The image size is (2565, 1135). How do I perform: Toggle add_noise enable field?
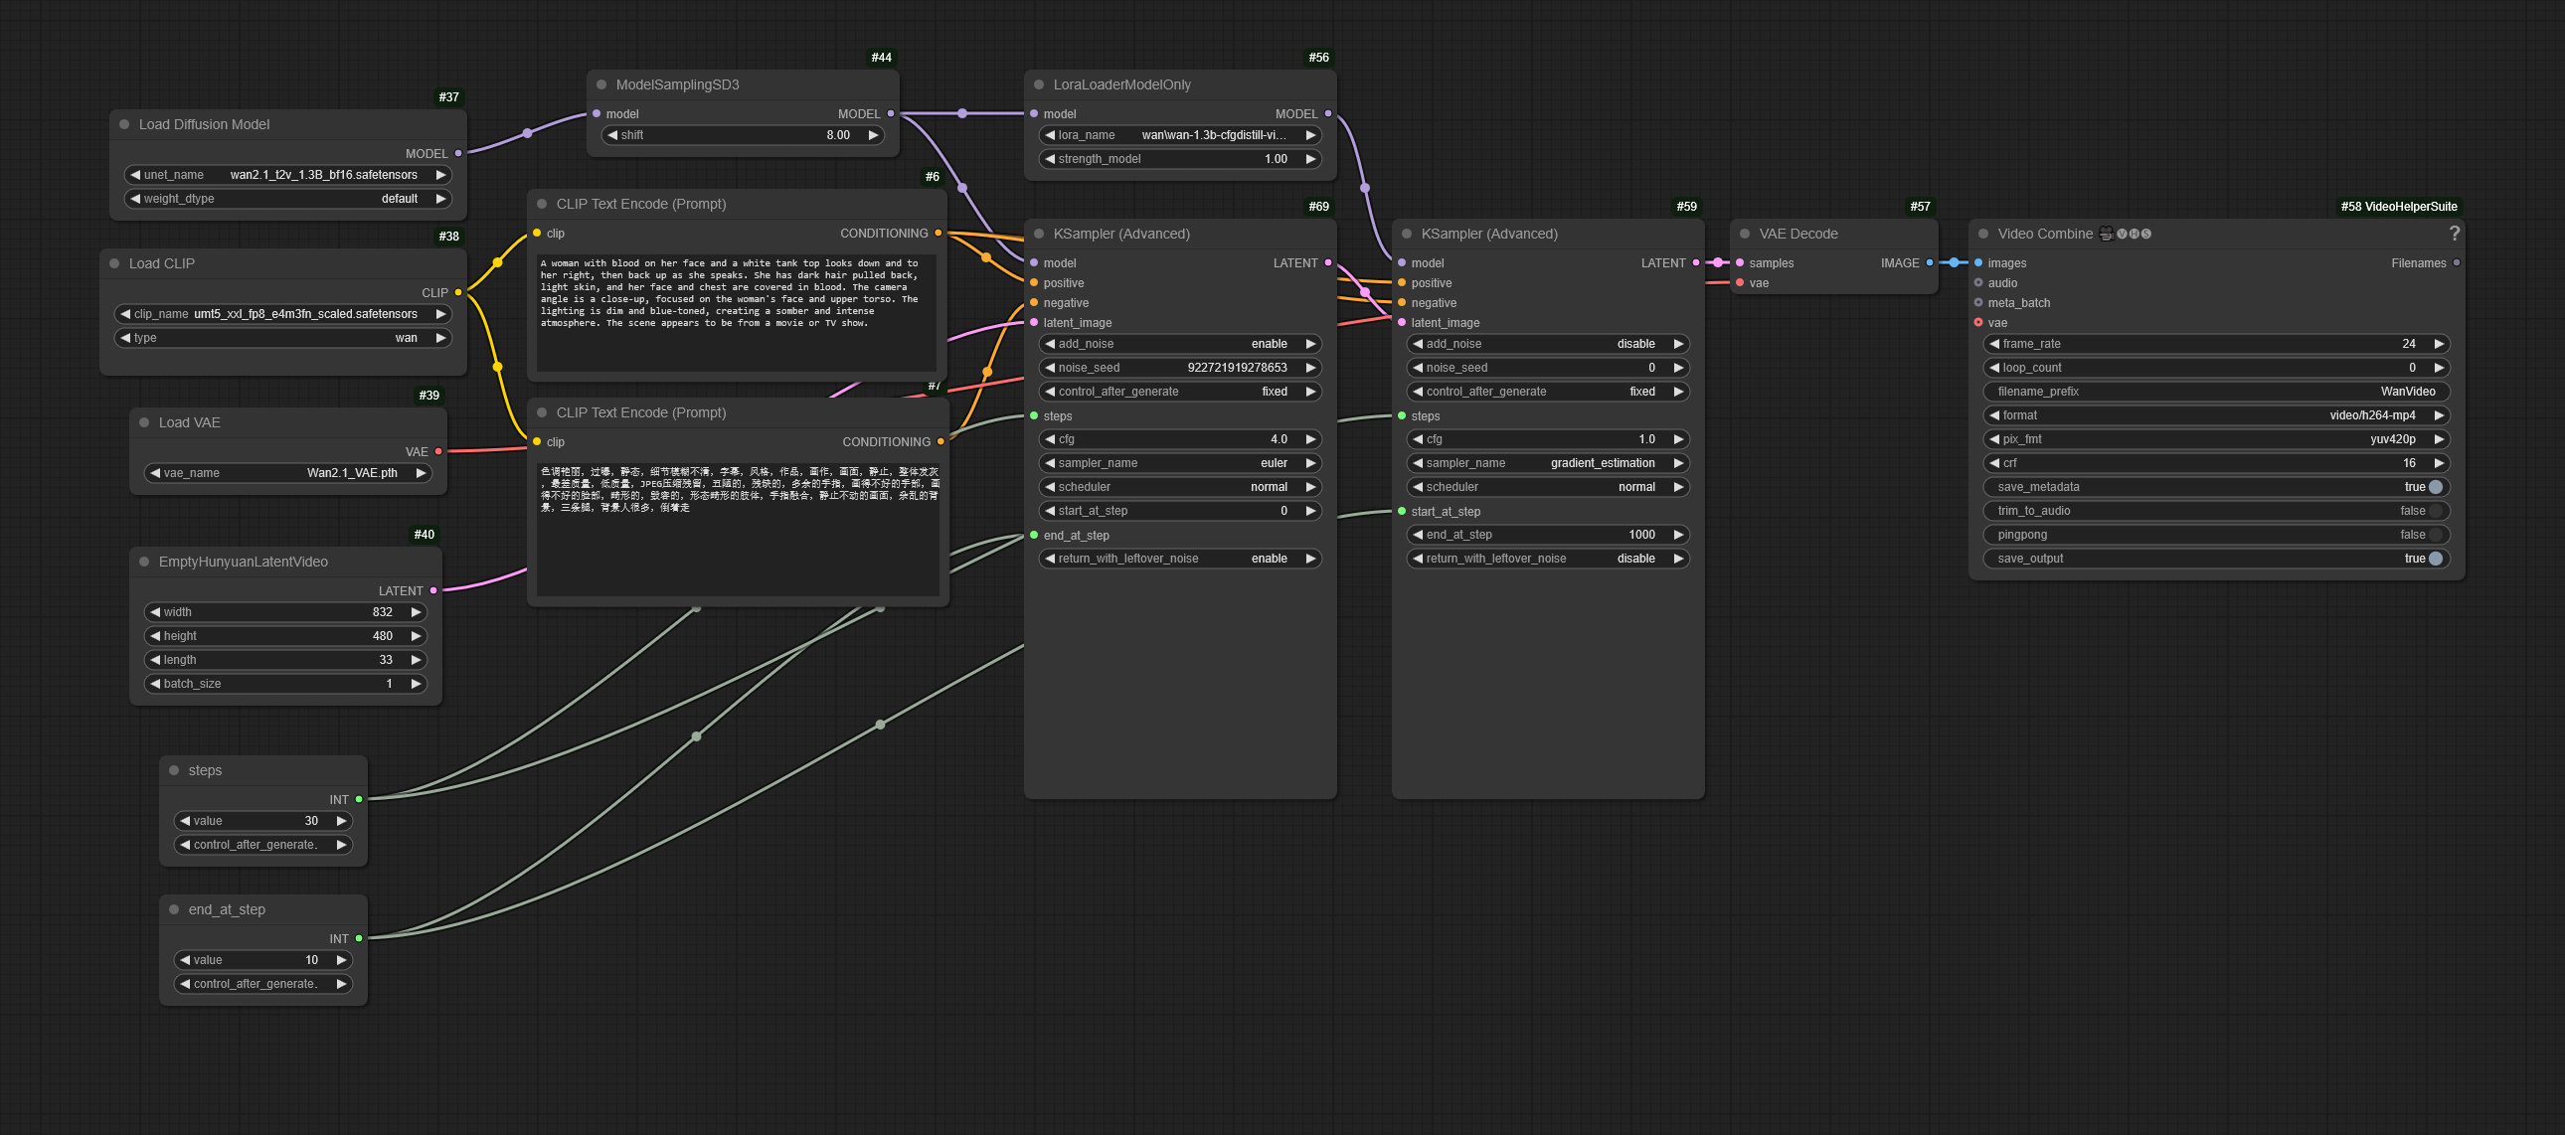tap(1180, 344)
